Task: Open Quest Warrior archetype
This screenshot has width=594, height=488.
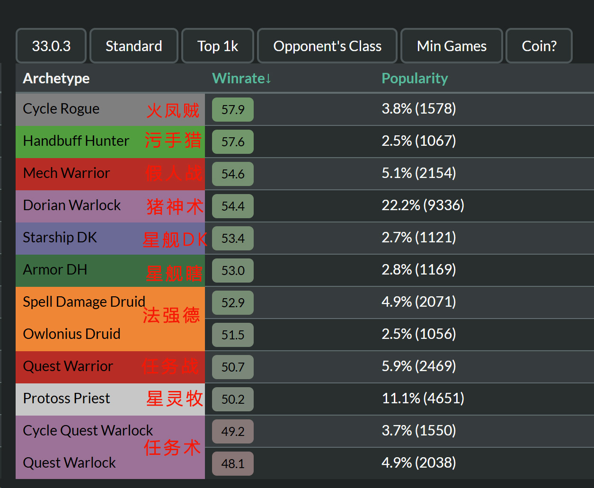Action: (x=68, y=366)
